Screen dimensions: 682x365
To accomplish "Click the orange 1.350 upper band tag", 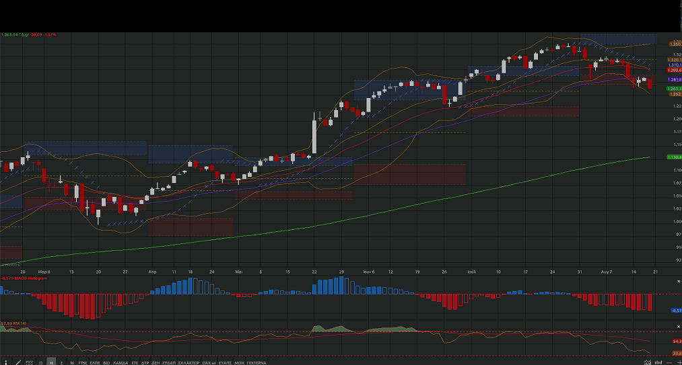I will click(x=675, y=44).
